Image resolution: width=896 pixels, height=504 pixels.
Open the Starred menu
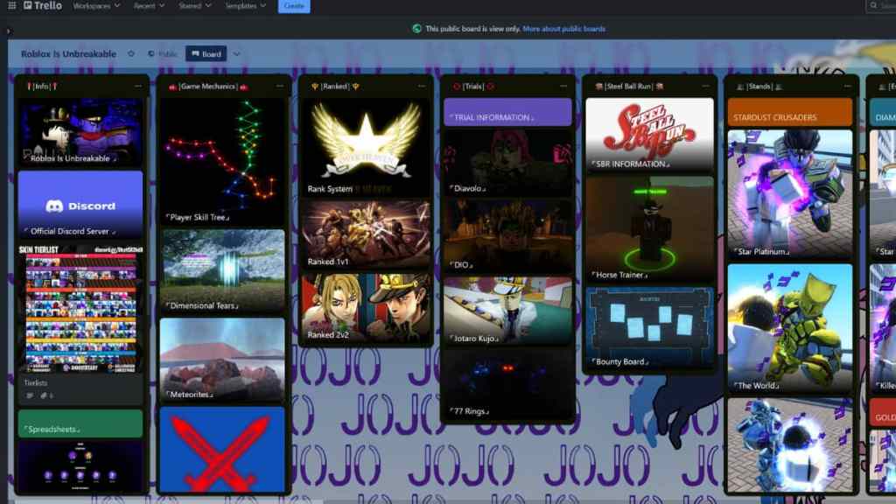(x=194, y=6)
